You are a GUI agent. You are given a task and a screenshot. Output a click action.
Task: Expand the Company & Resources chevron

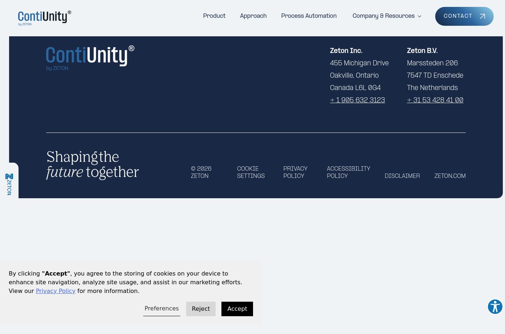coord(420,16)
